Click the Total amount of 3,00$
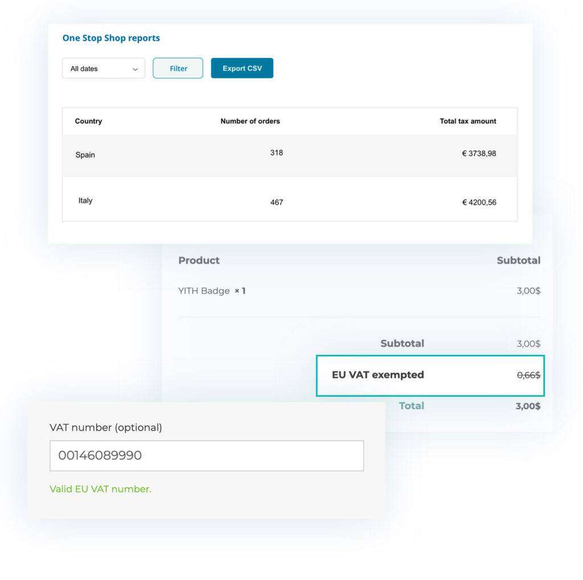 coord(529,406)
